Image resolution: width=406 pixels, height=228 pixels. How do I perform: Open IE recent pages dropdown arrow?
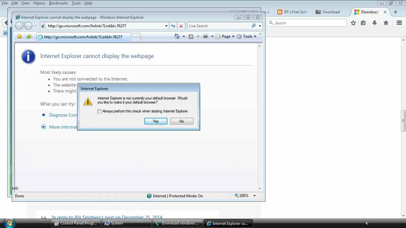(x=35, y=26)
